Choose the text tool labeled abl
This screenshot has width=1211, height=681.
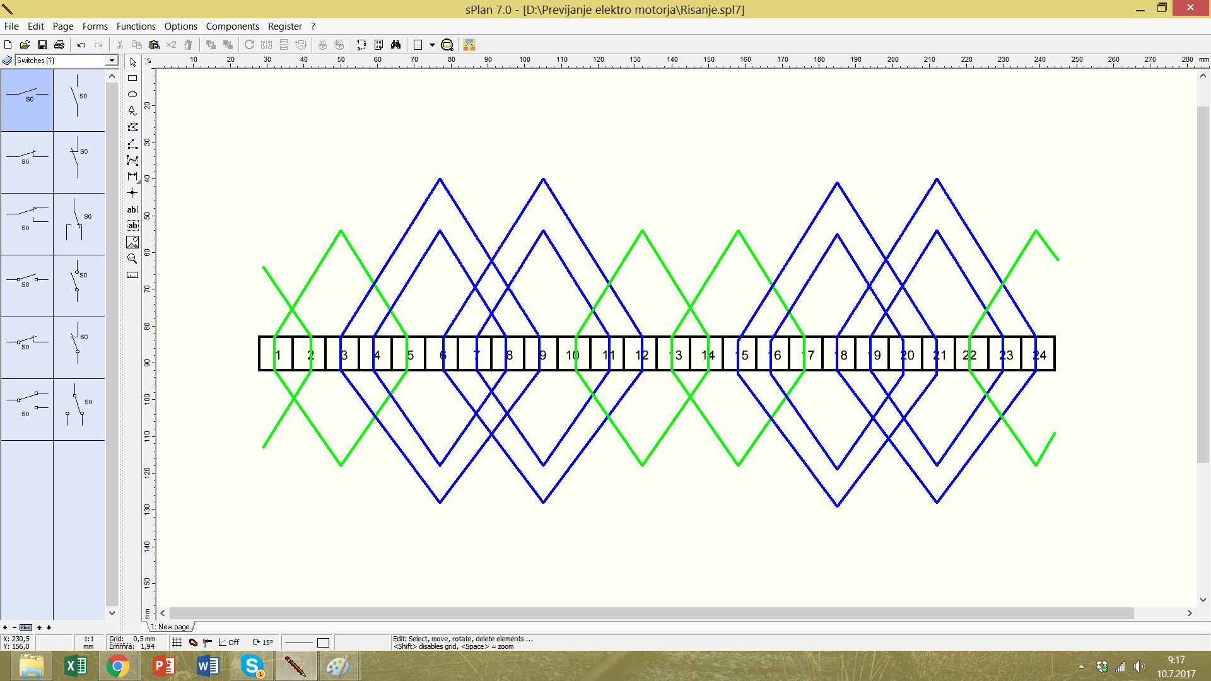point(132,209)
